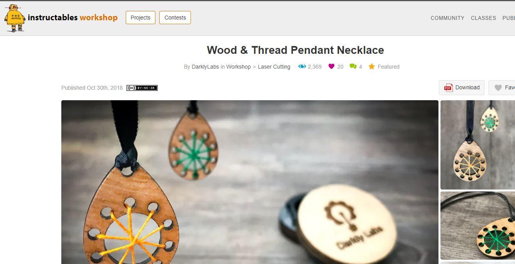The width and height of the screenshot is (515, 264).
Task: Open the CLASSES menu item
Action: click(x=483, y=18)
